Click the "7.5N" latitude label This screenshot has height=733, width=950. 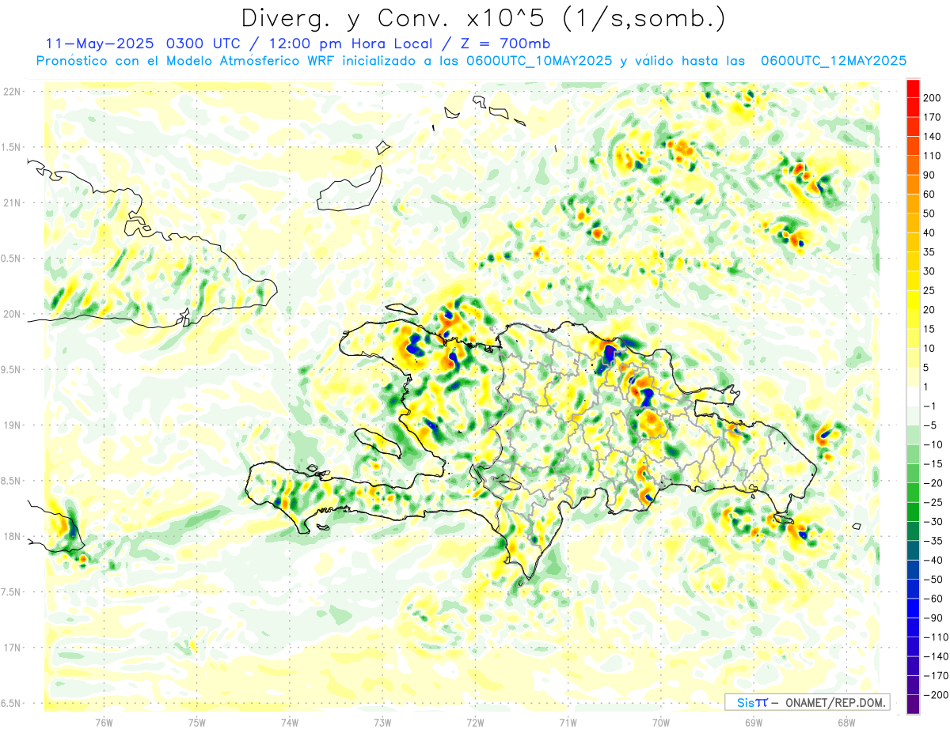11,592
